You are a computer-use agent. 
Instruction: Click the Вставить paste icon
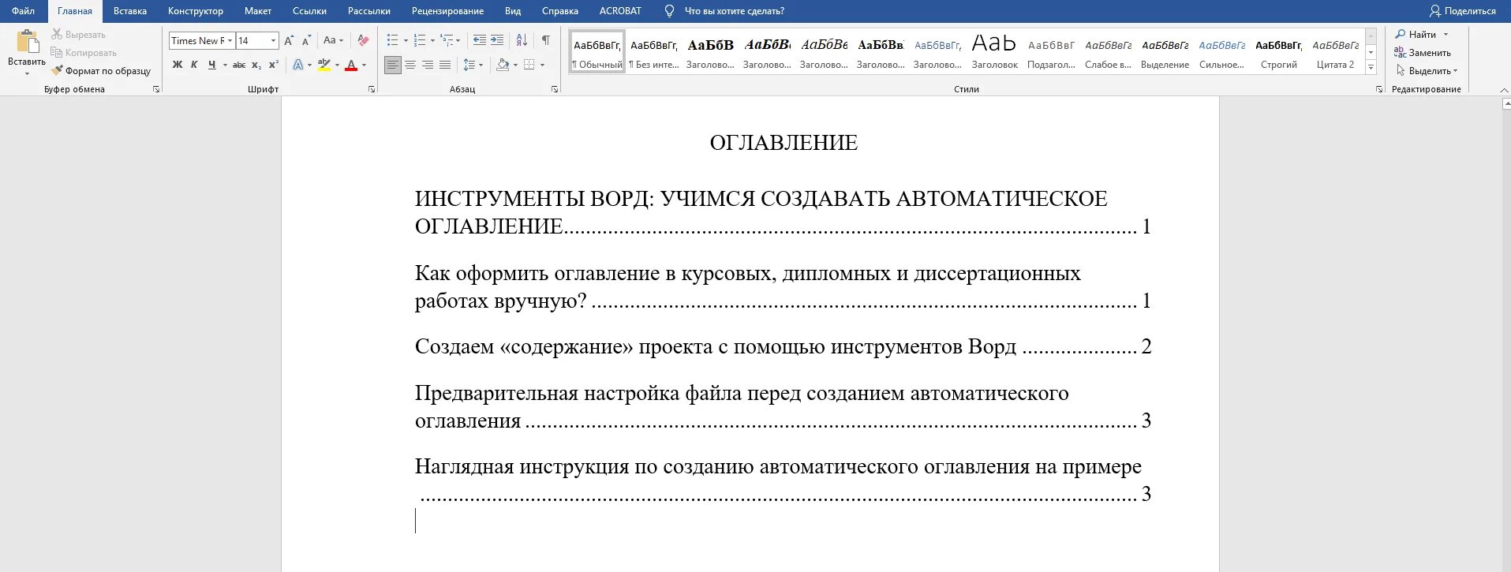[x=27, y=41]
